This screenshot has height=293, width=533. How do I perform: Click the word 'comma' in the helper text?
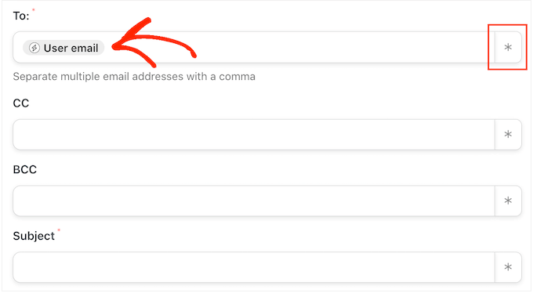pos(237,77)
